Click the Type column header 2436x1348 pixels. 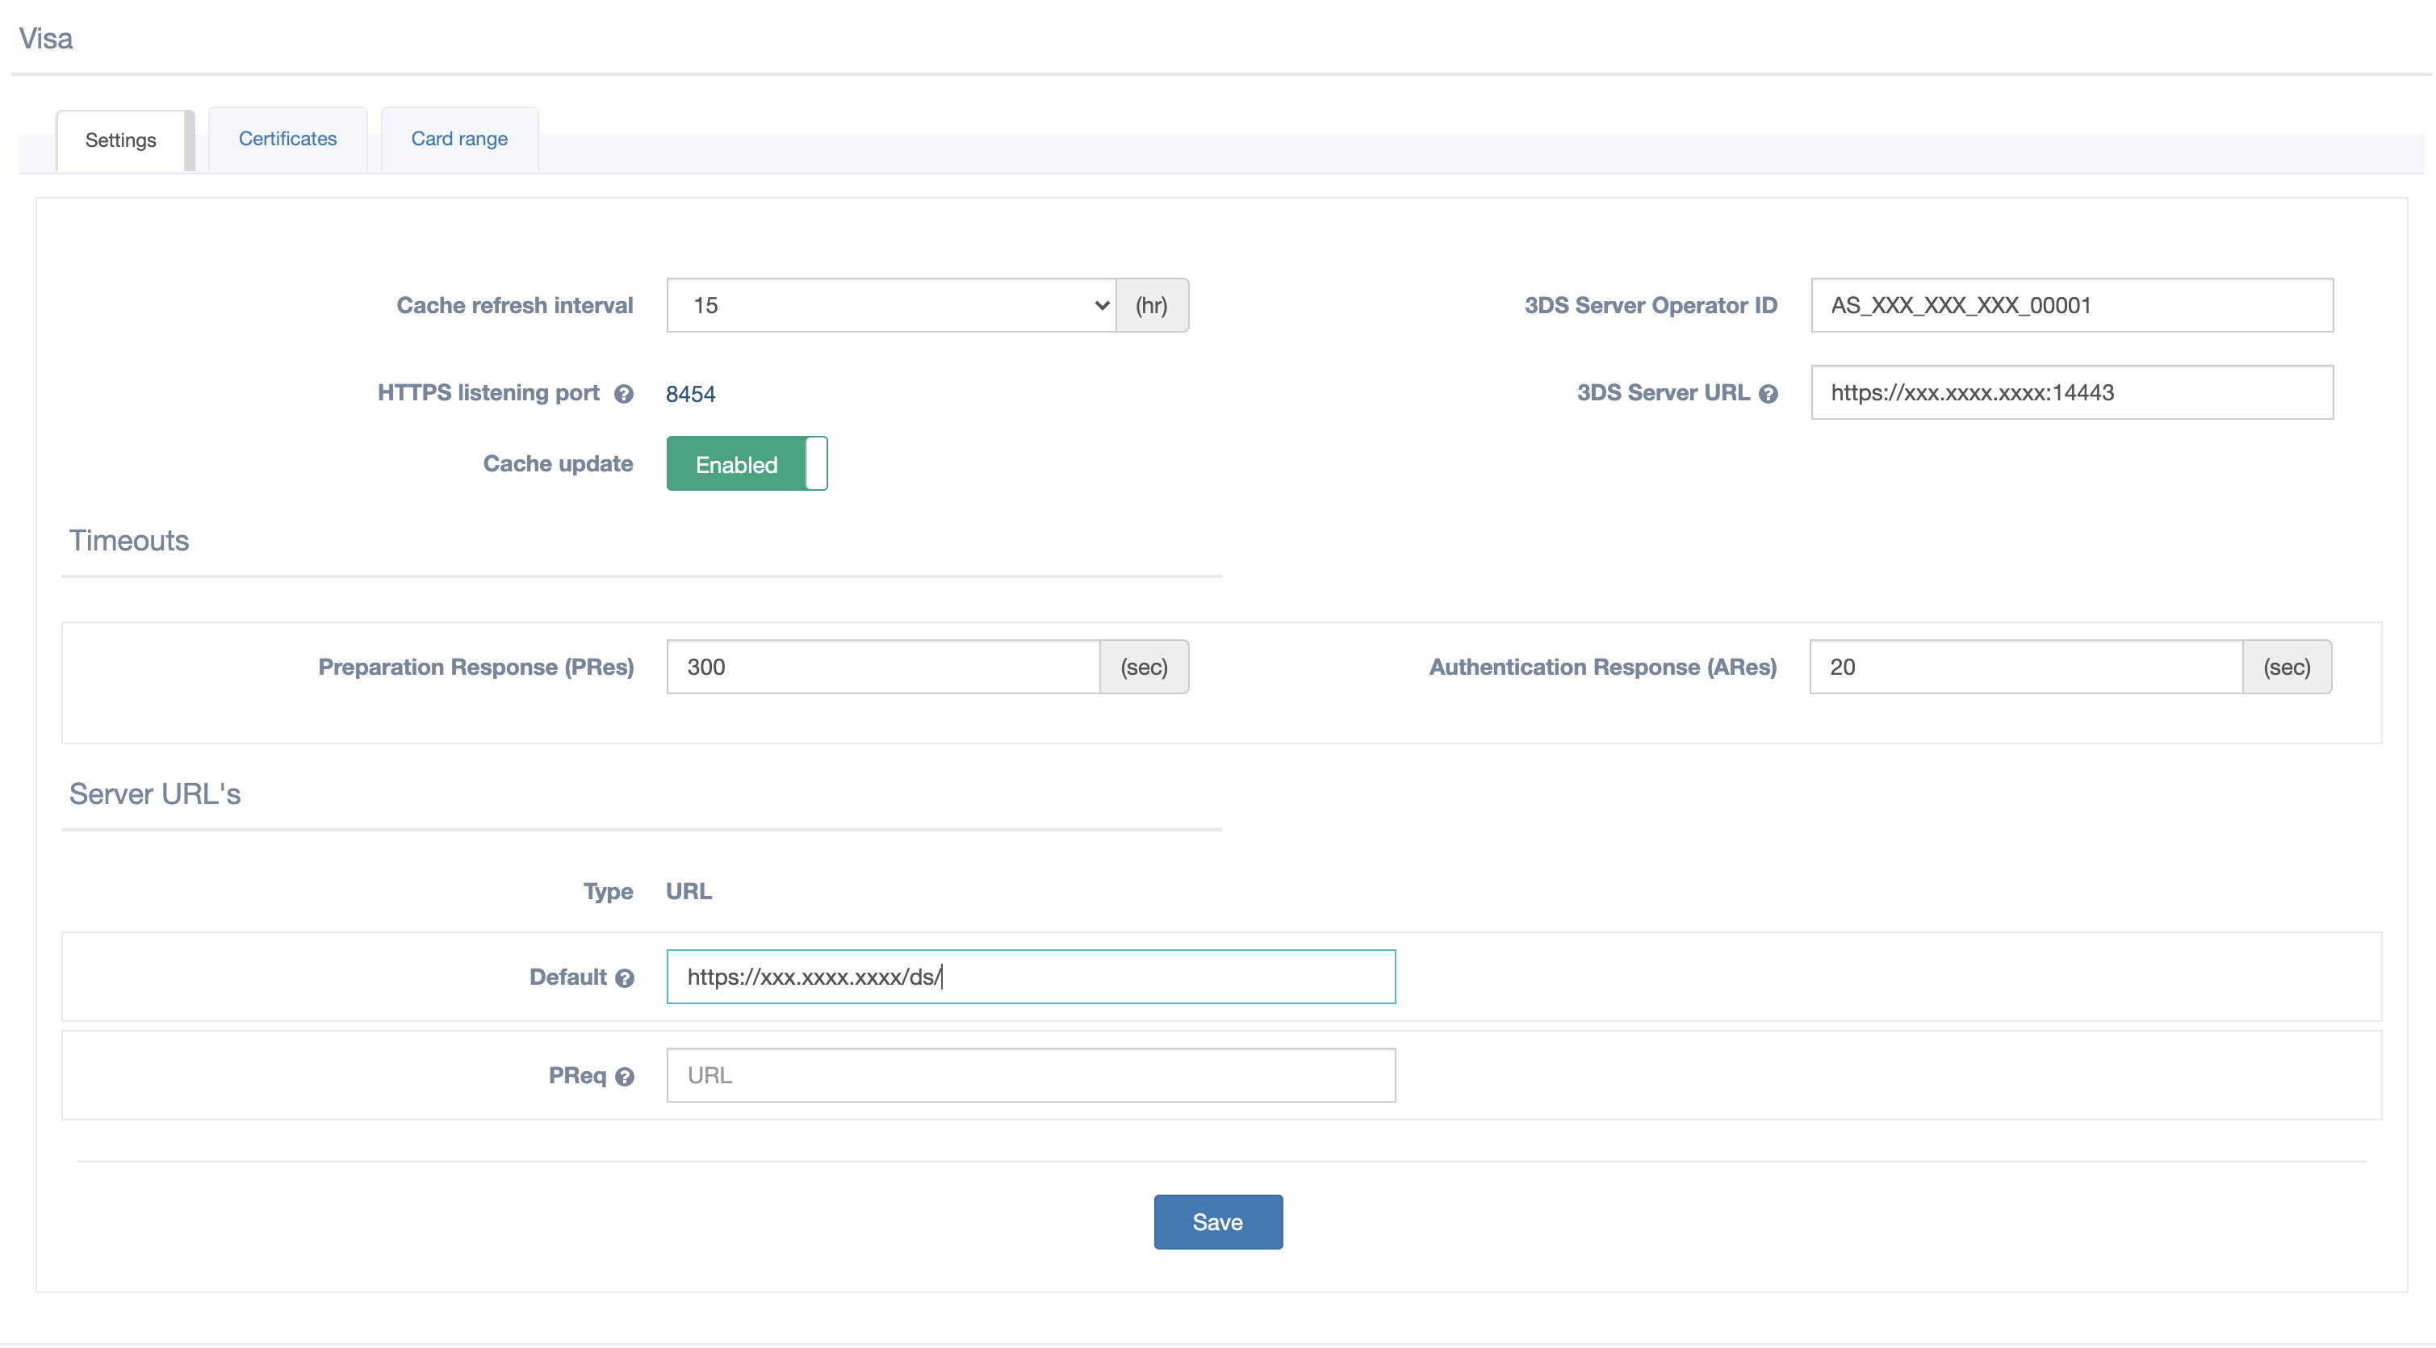(x=608, y=891)
